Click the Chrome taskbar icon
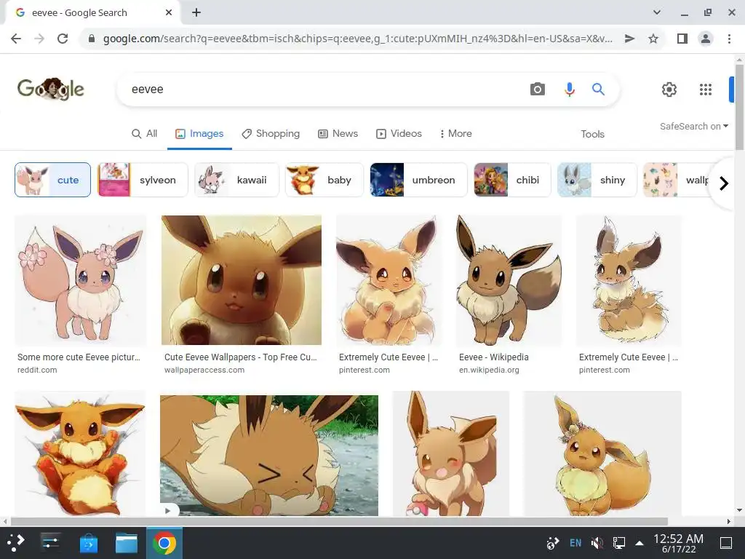Image resolution: width=745 pixels, height=559 pixels. [164, 543]
